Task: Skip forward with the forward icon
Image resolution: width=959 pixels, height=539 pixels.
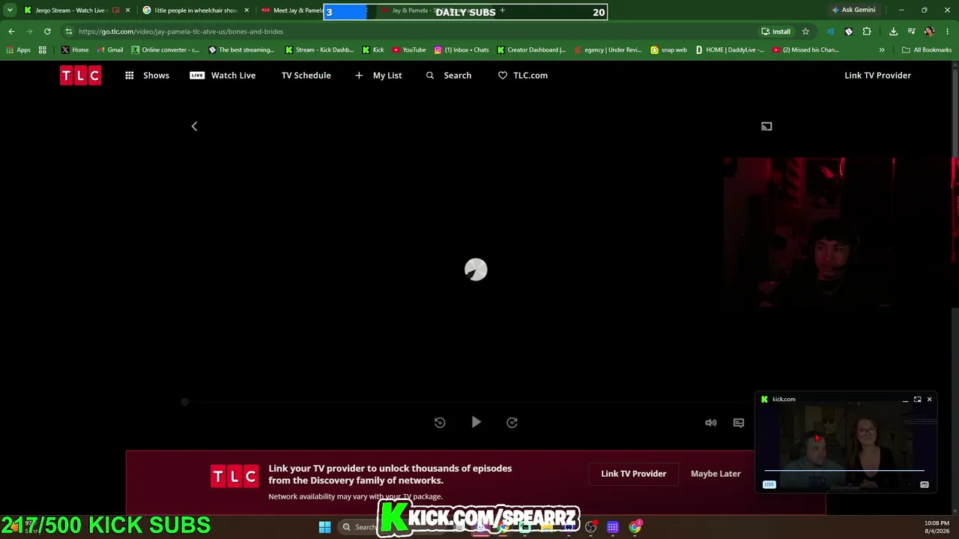Action: (512, 422)
